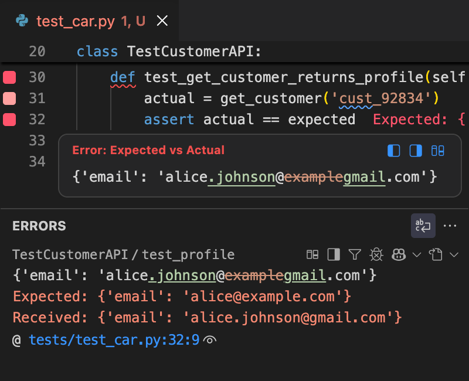Viewport: 469px width, 381px height.
Task: Click the def keyword with red squiggle
Action: point(123,77)
